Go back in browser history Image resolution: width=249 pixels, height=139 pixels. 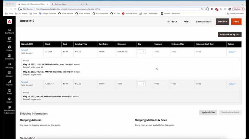(6, 9)
